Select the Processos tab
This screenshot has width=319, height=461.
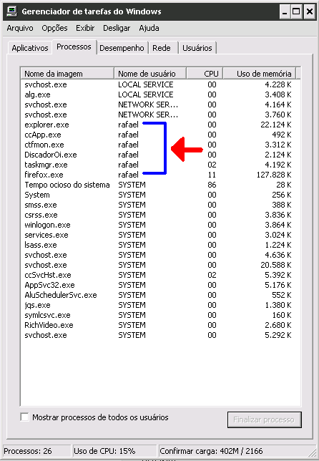coord(74,47)
